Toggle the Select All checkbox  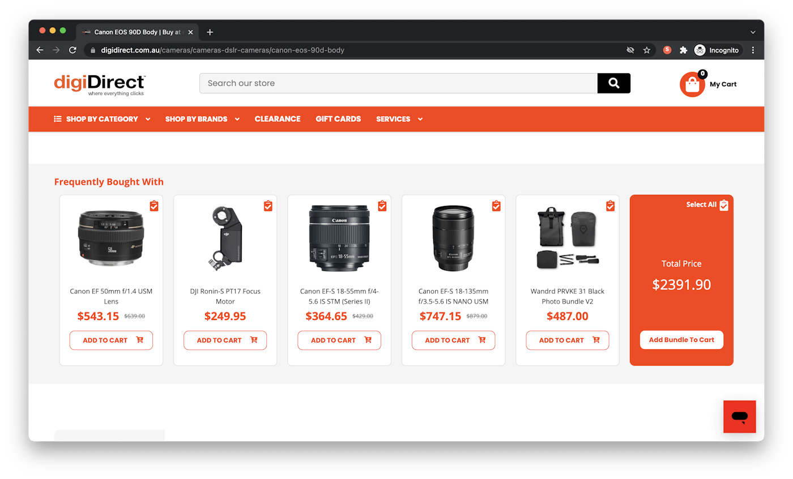(724, 205)
